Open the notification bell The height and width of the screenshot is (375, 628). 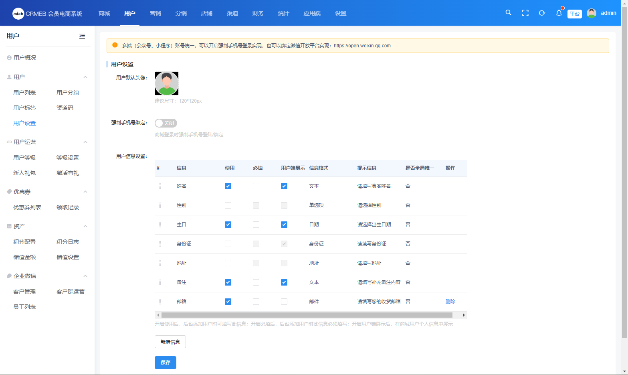[x=559, y=13]
